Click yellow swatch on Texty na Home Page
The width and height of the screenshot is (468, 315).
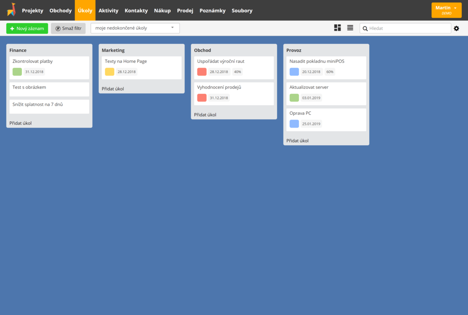pyautogui.click(x=110, y=72)
